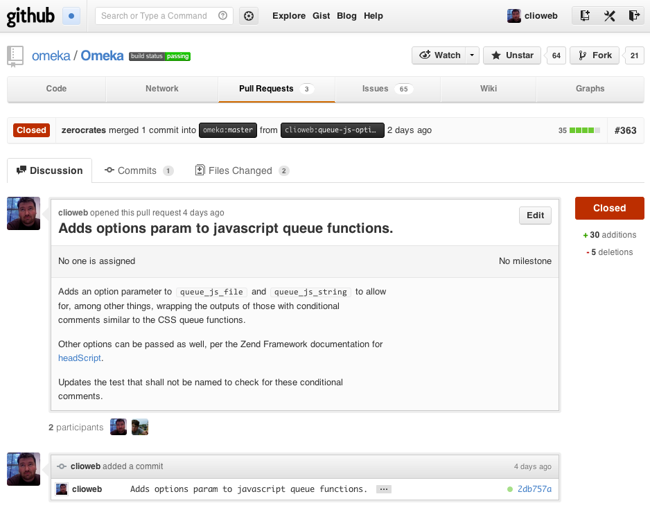The height and width of the screenshot is (510, 650).
Task: Click clioweb avatar in the header
Action: click(x=514, y=16)
